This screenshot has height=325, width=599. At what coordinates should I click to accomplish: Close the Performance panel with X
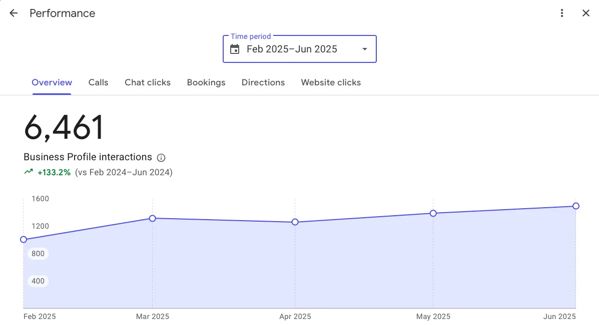click(x=585, y=13)
